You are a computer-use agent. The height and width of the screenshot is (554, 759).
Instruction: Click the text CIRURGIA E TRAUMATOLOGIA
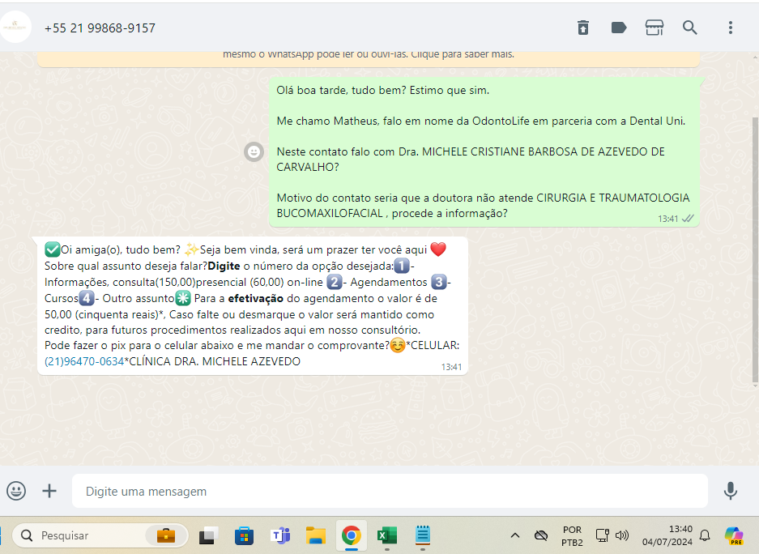tap(613, 198)
